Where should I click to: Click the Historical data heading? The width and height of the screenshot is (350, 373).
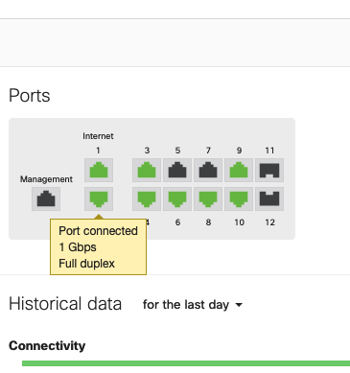65,304
